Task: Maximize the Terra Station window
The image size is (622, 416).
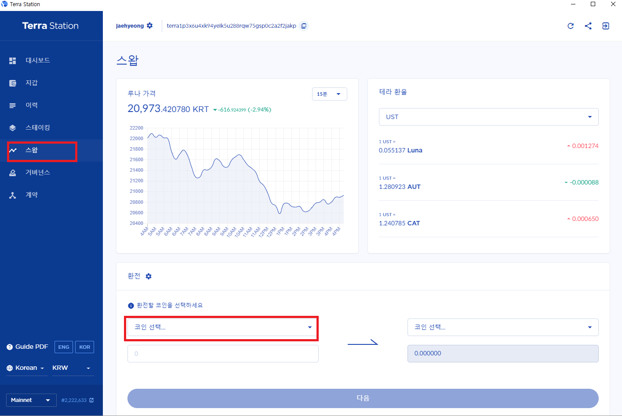Action: 593,4
